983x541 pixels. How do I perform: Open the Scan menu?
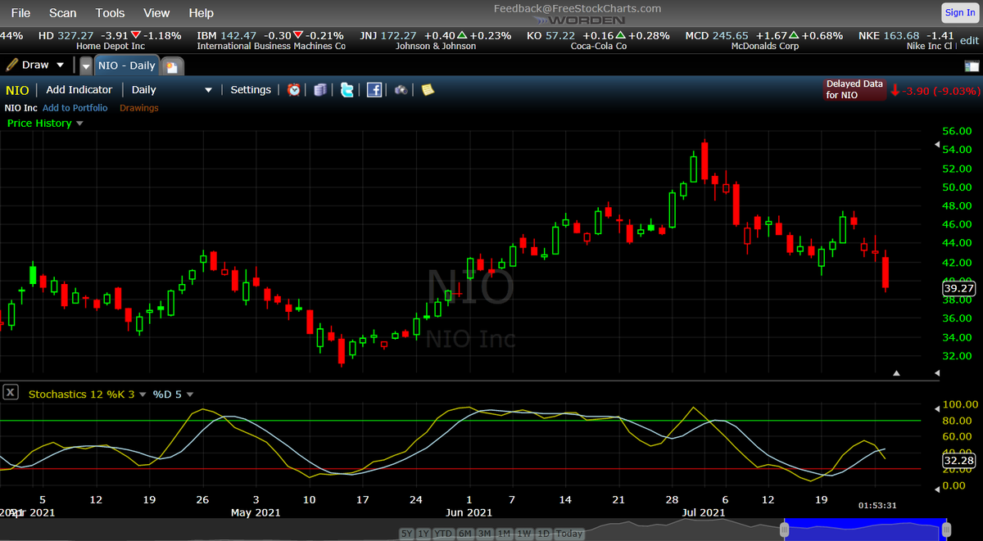coord(62,13)
